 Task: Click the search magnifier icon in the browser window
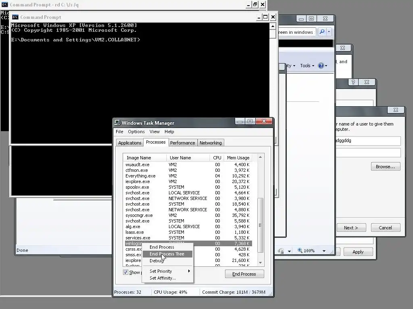322,32
